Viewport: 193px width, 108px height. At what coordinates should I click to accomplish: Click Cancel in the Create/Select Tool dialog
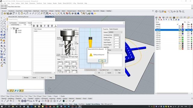[x=109, y=73]
